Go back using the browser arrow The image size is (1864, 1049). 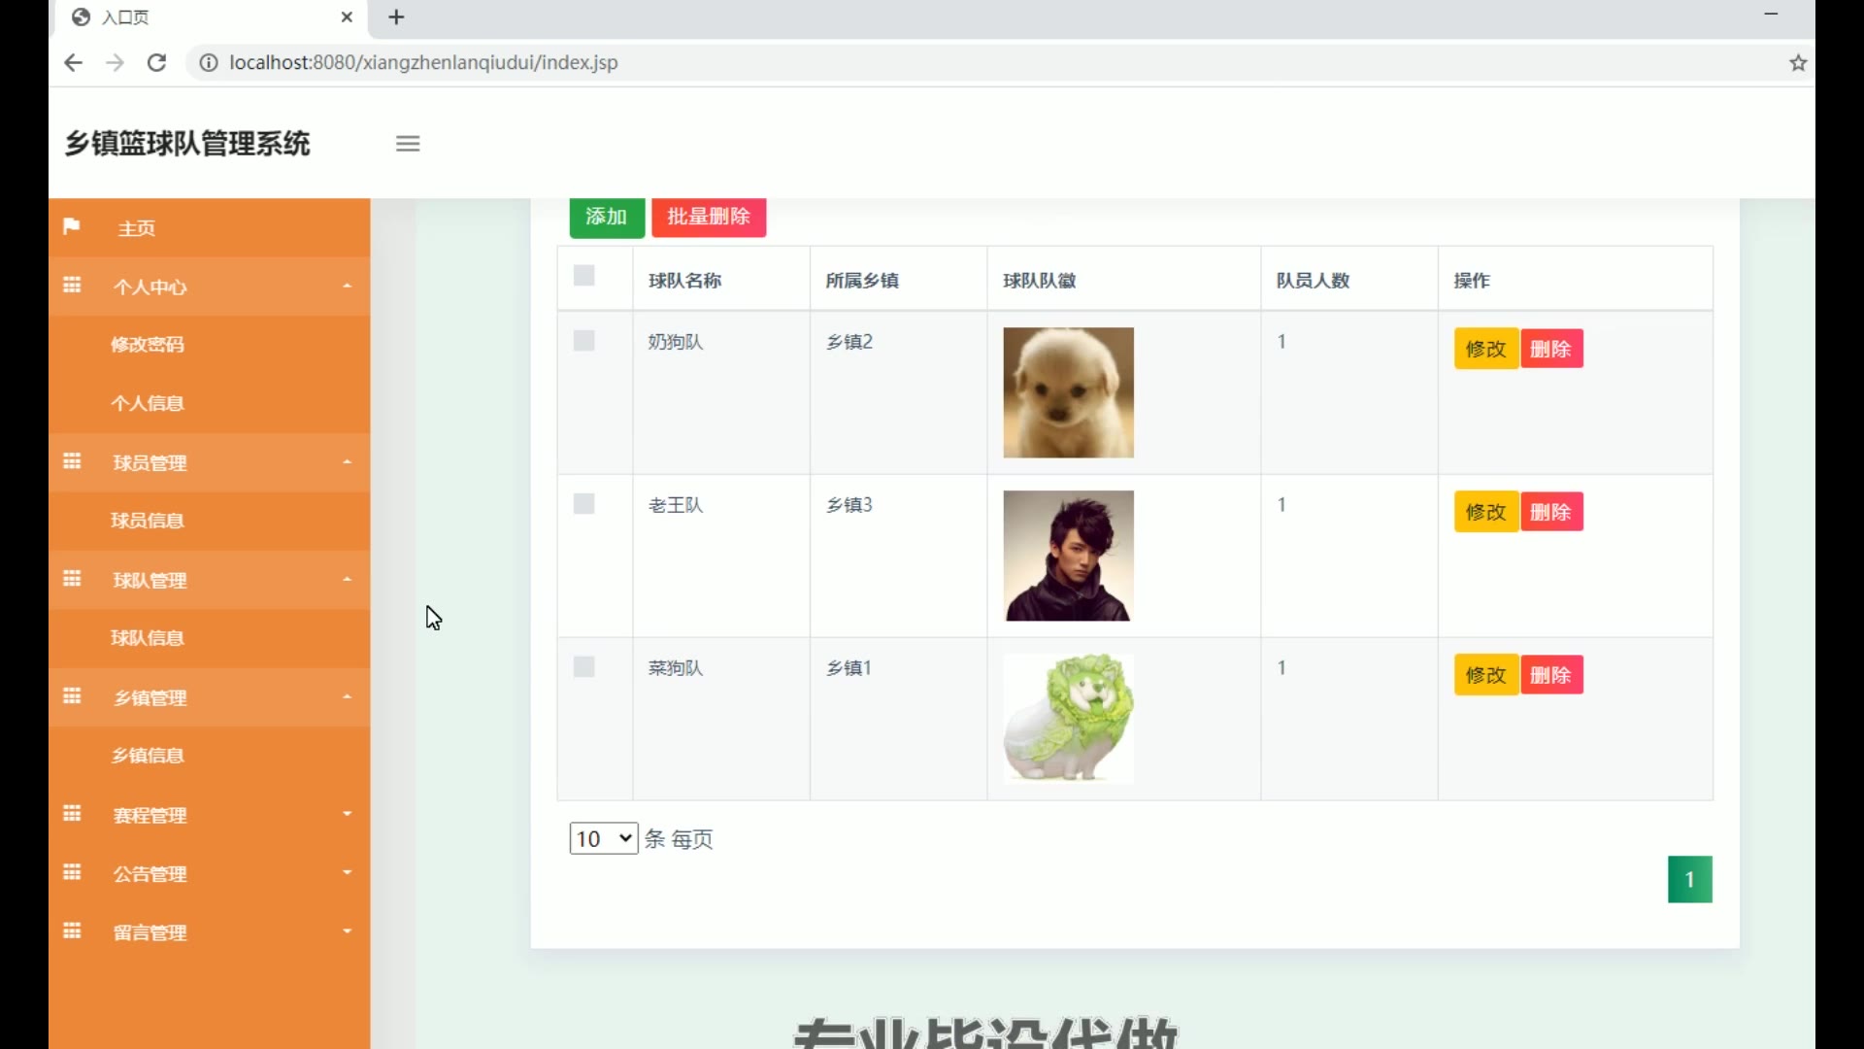click(73, 63)
